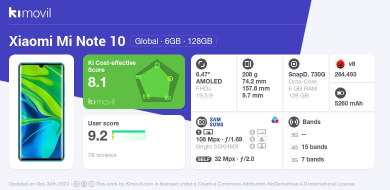Click the Xiaomi Mi Note 10 phone image
390x190 pixels.
click(41, 112)
